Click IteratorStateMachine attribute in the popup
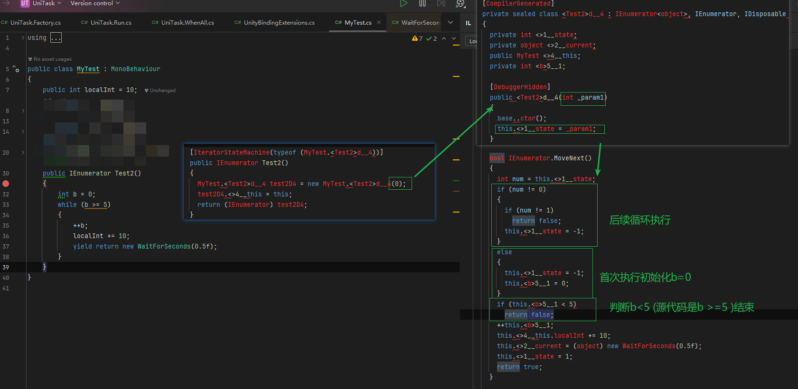798x389 pixels. (287, 152)
